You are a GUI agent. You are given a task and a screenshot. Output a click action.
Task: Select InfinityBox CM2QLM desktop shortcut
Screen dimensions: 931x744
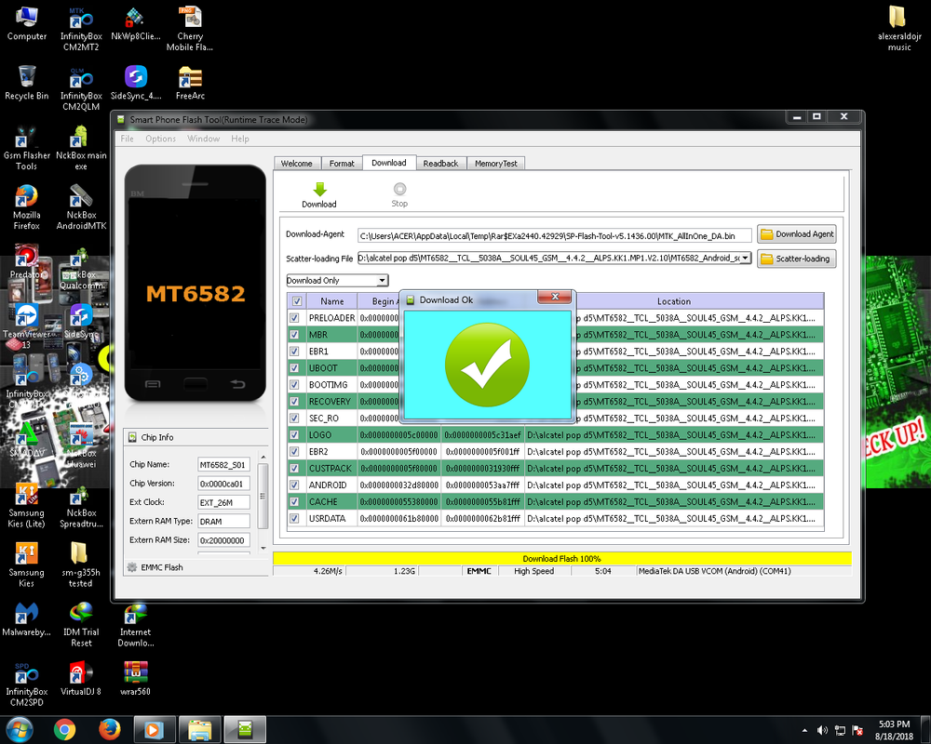click(x=81, y=89)
